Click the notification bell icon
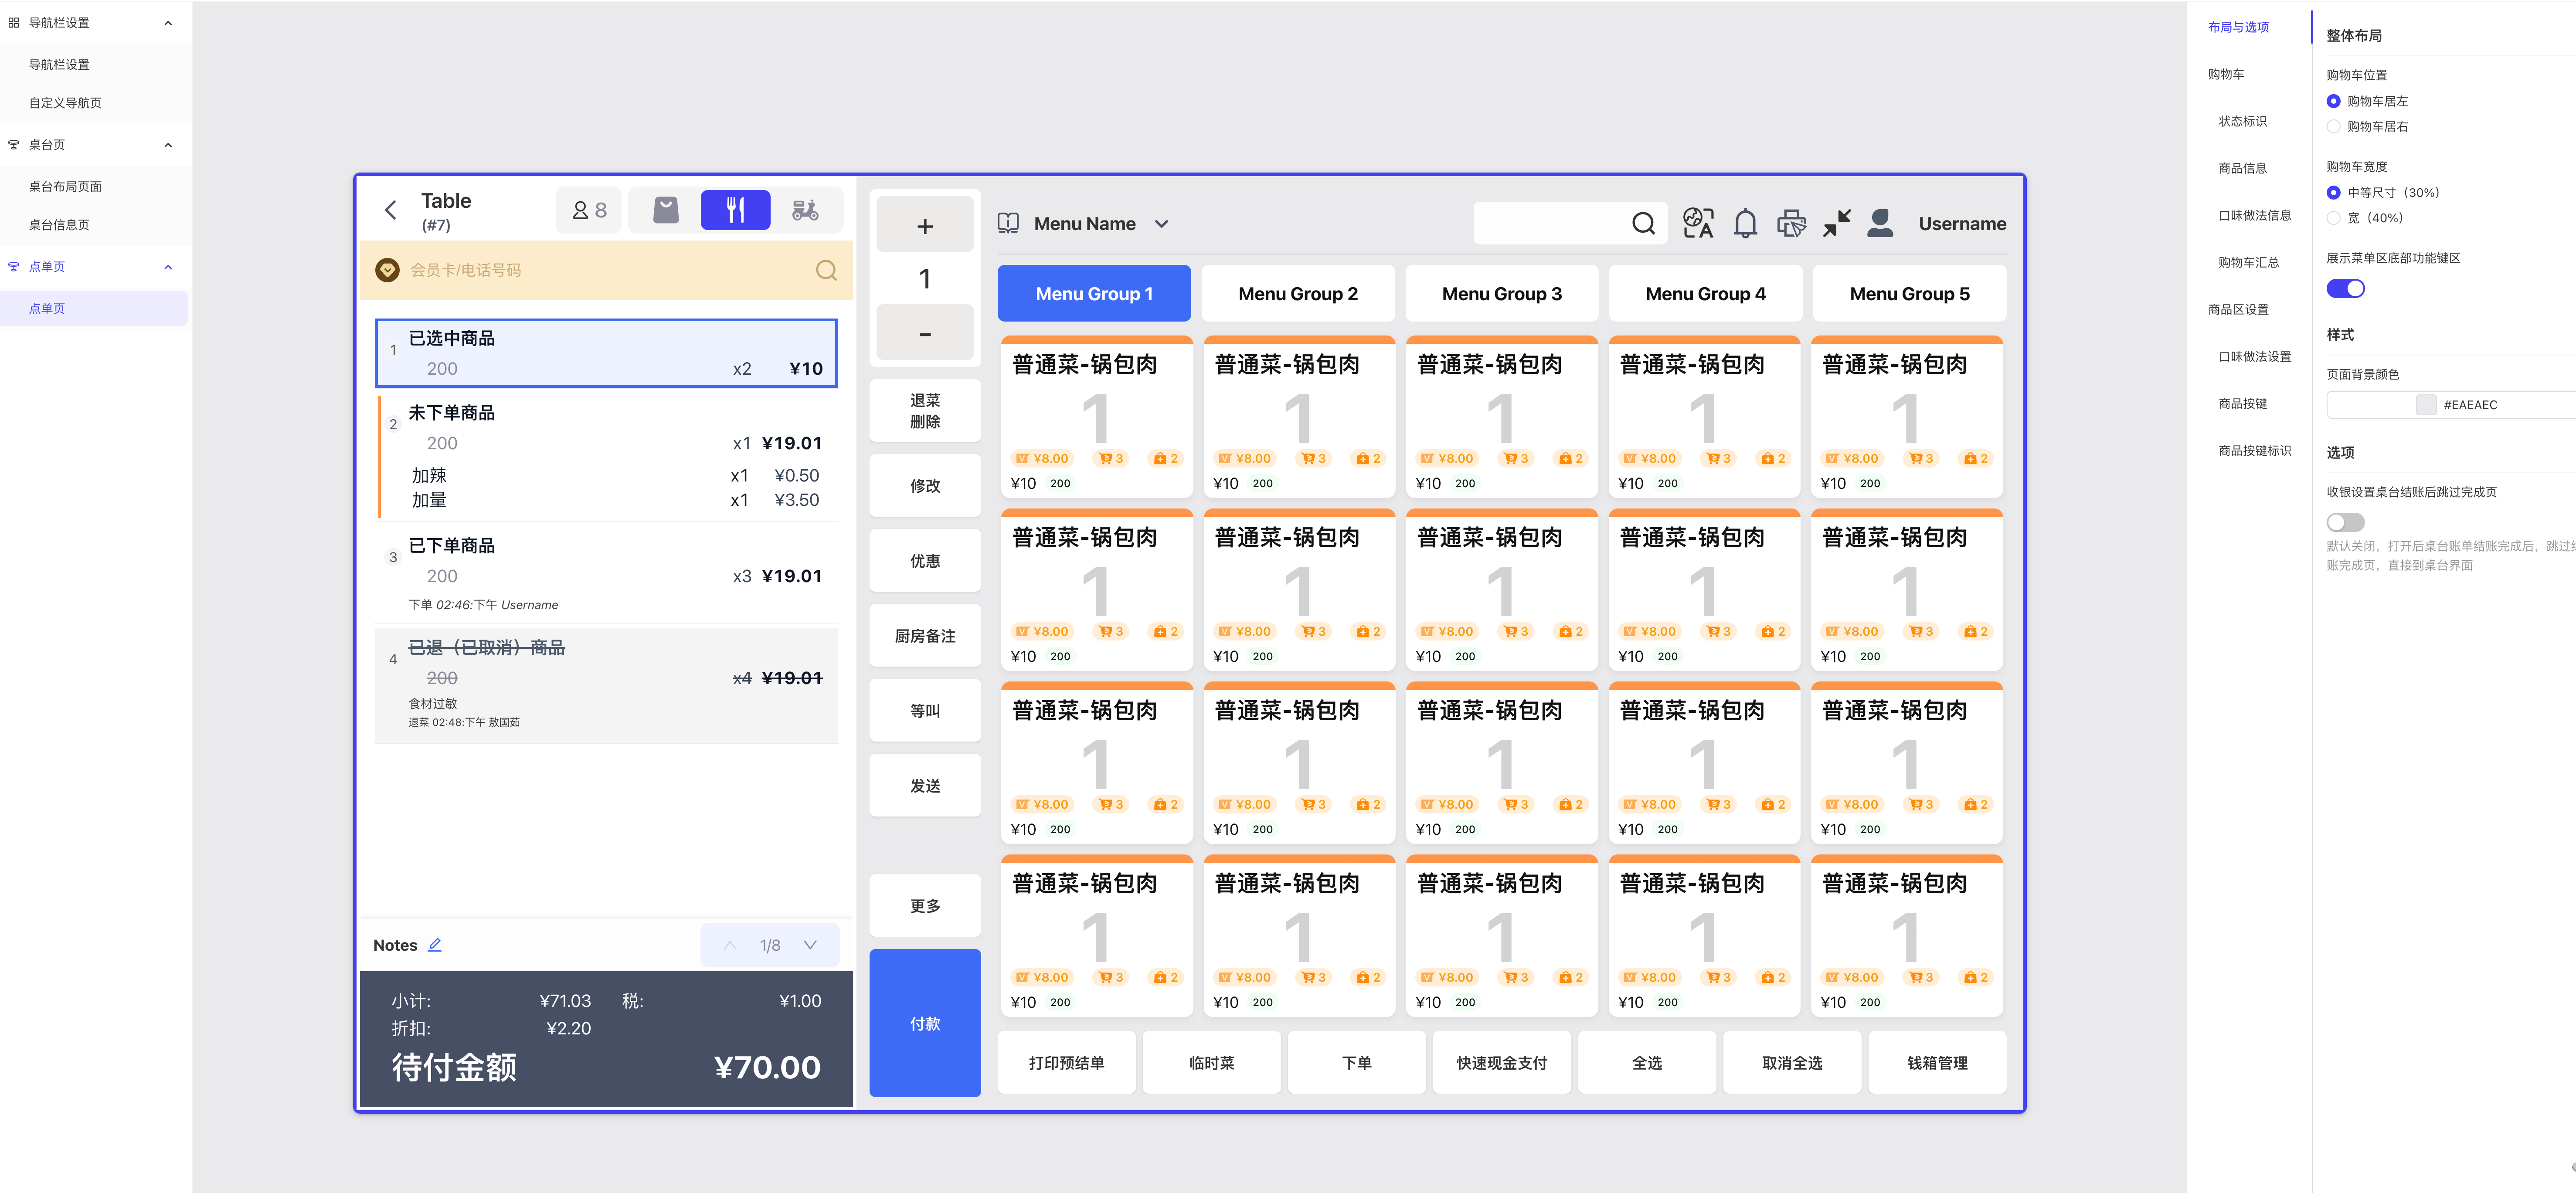This screenshot has width=2576, height=1193. (x=1745, y=224)
